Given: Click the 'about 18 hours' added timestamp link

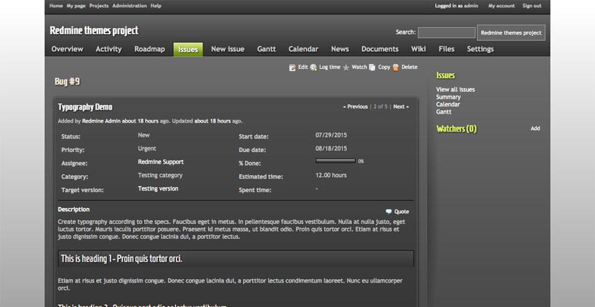Looking at the screenshot, I should (x=140, y=121).
